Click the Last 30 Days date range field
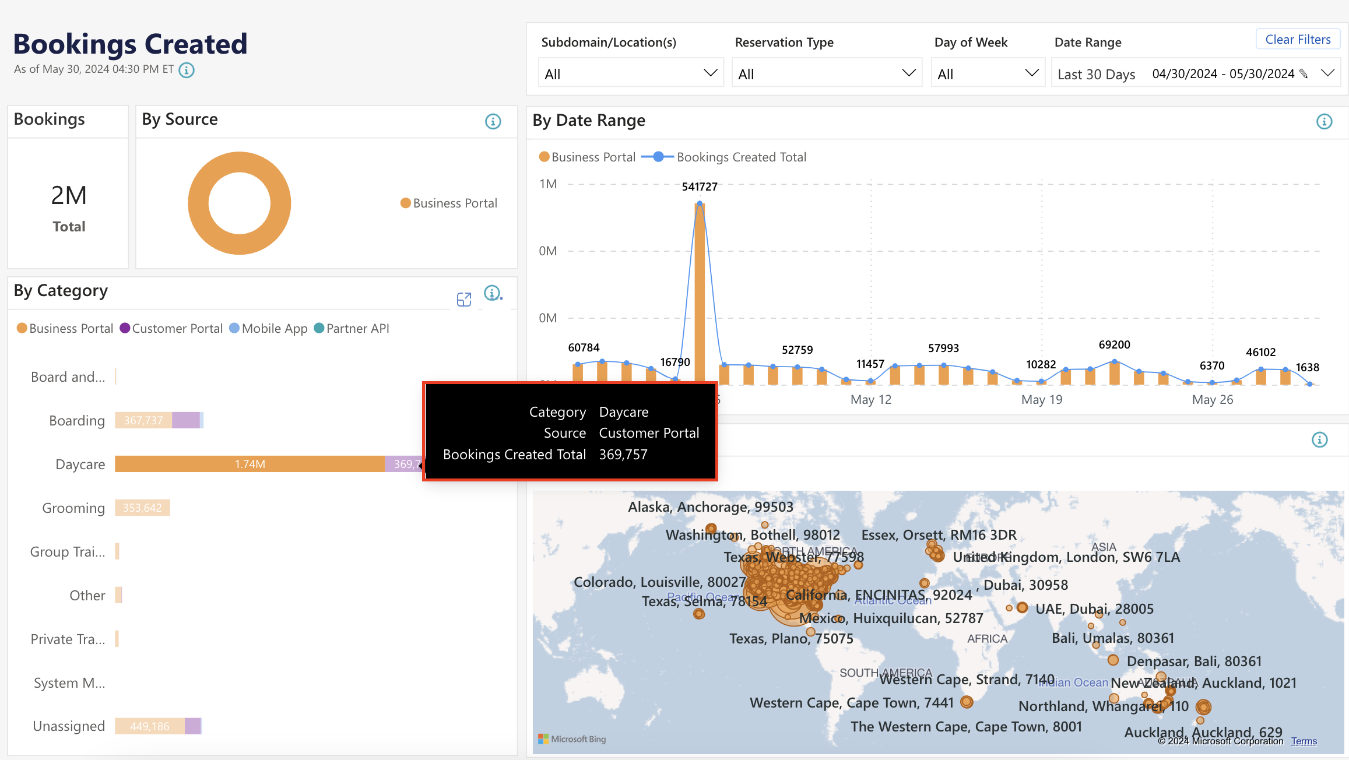This screenshot has height=760, width=1349. point(1196,73)
